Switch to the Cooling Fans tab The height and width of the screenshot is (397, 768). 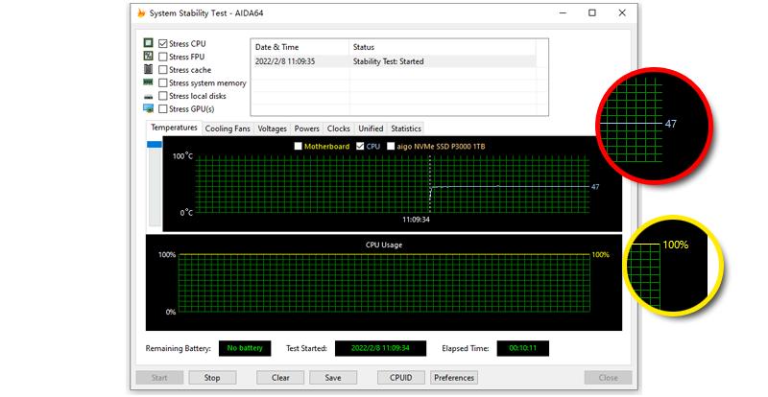[x=228, y=128]
